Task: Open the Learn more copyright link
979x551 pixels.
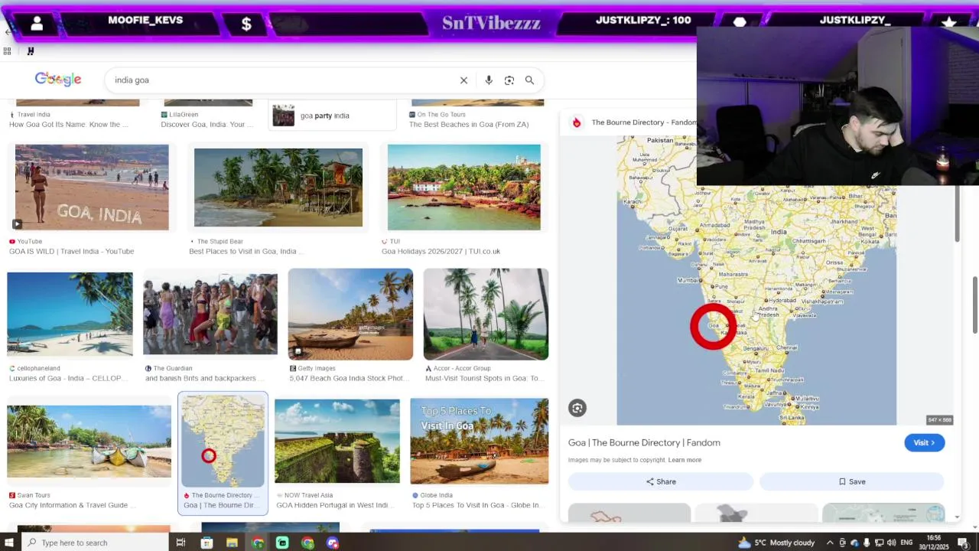Action: pyautogui.click(x=685, y=460)
